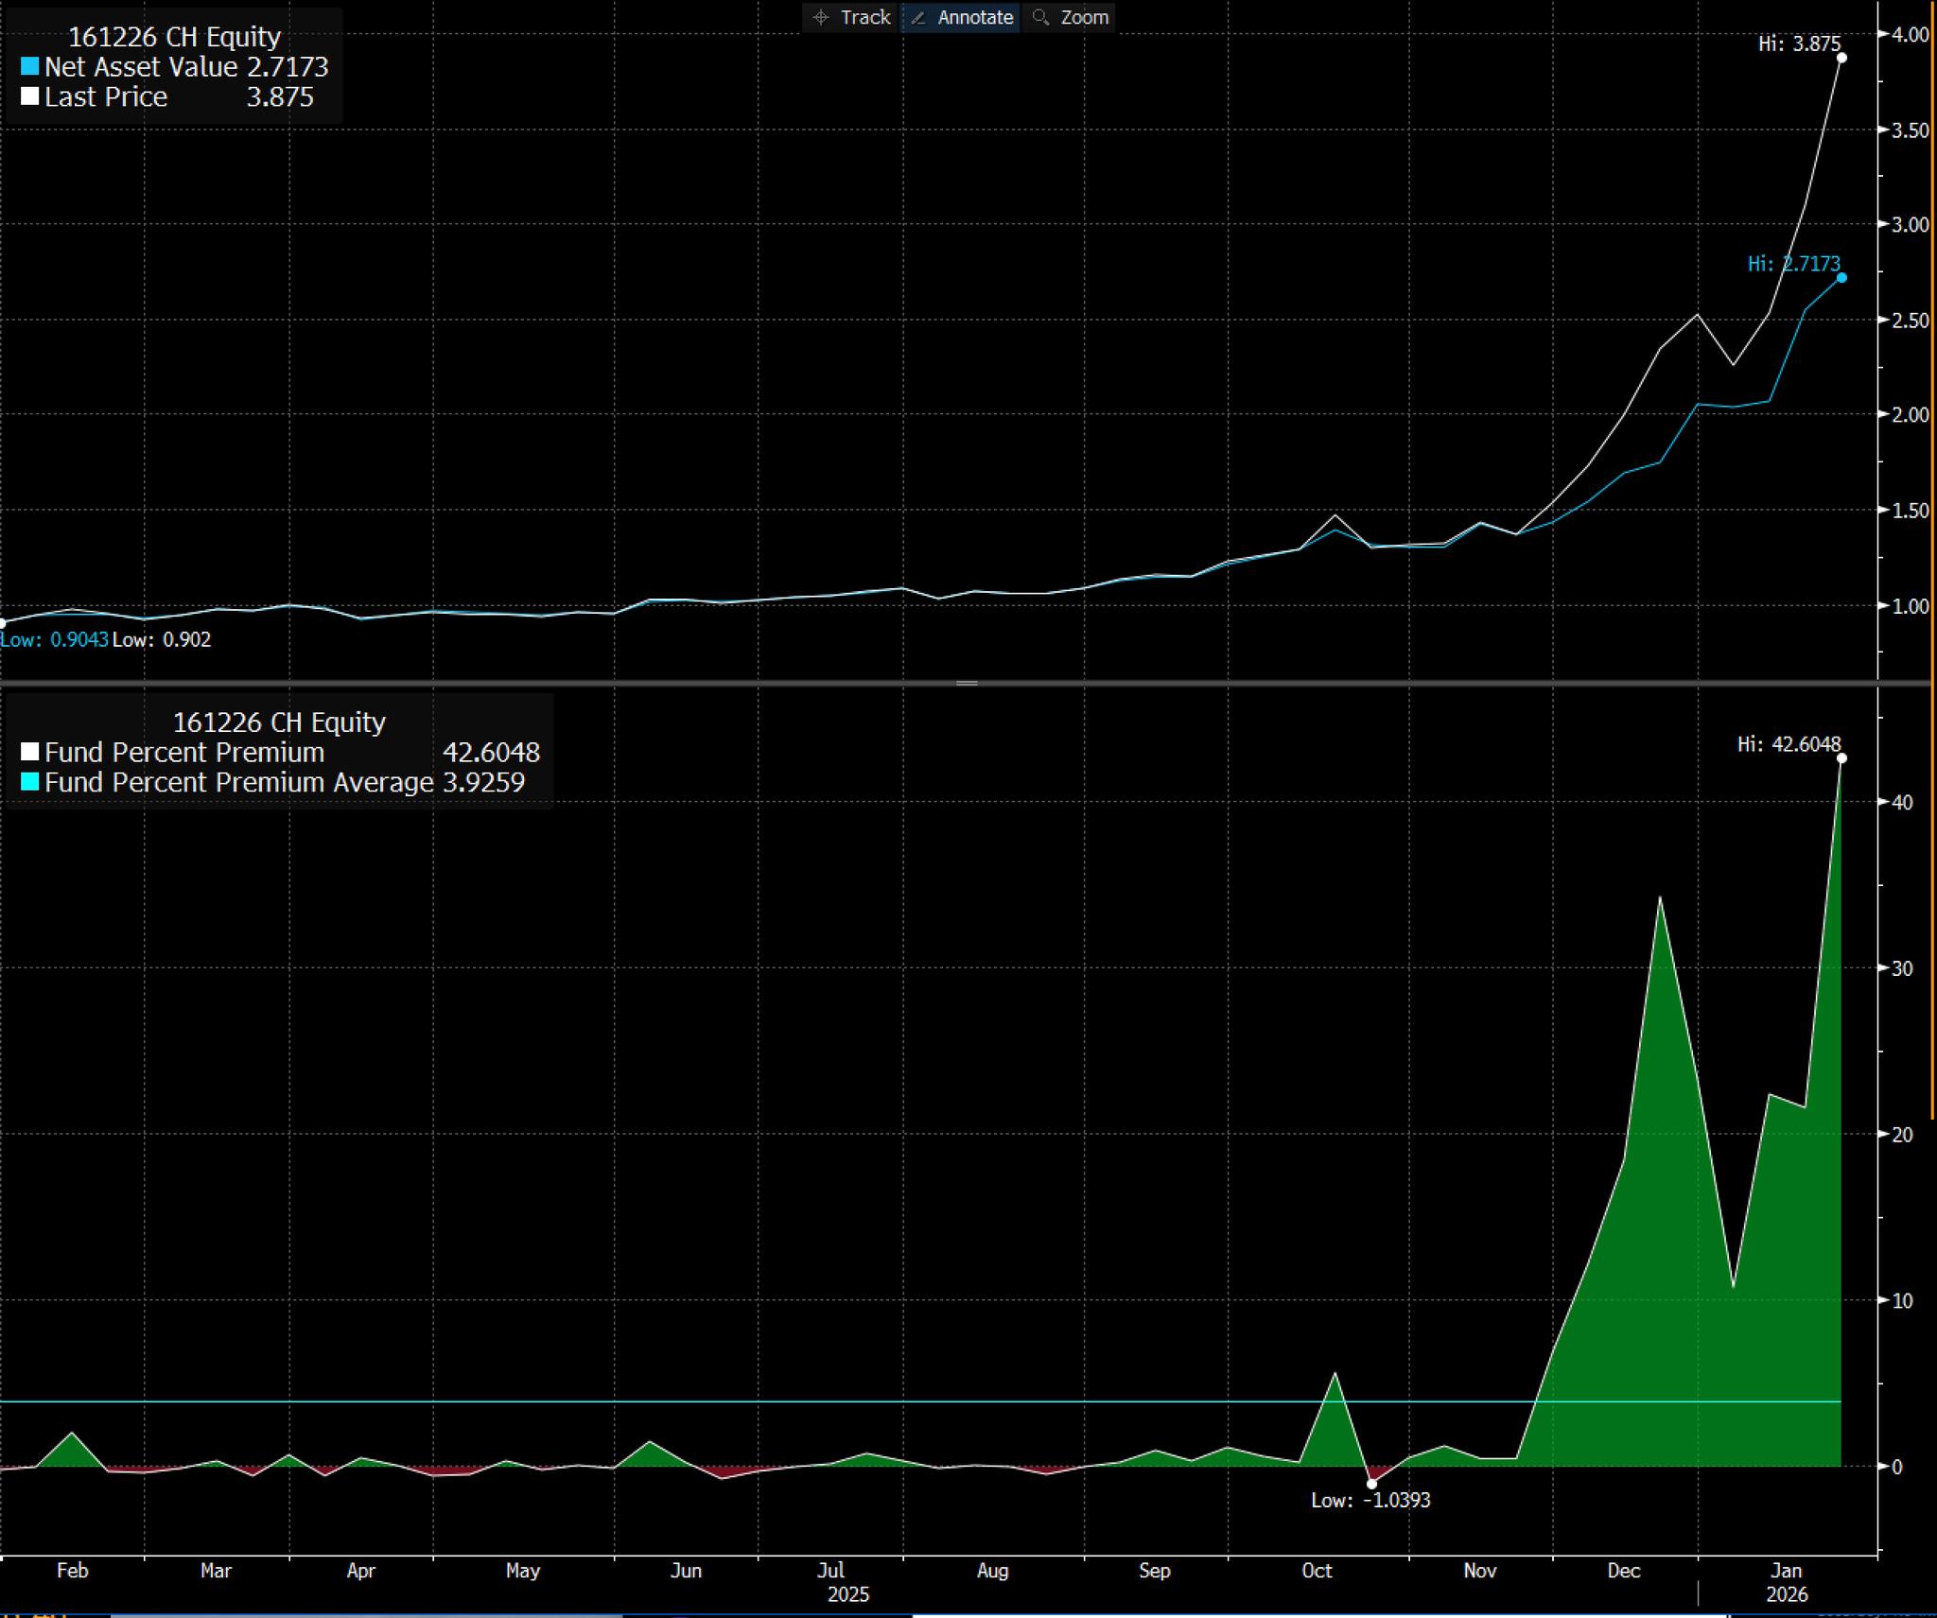
Task: Click the Last Price legend label
Action: pos(106,96)
